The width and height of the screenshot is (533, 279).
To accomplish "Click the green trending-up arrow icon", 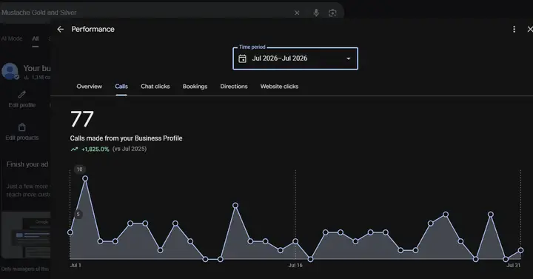I will [74, 149].
